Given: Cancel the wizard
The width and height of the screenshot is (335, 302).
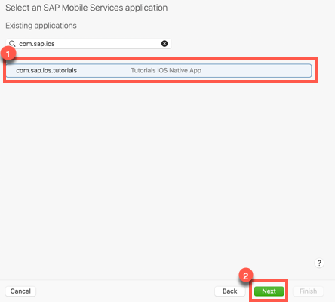Looking at the screenshot, I should (20, 291).
